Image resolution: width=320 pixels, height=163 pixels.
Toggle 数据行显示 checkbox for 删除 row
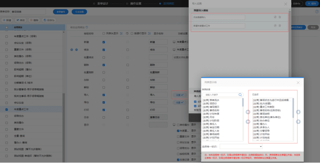(x=128, y=65)
